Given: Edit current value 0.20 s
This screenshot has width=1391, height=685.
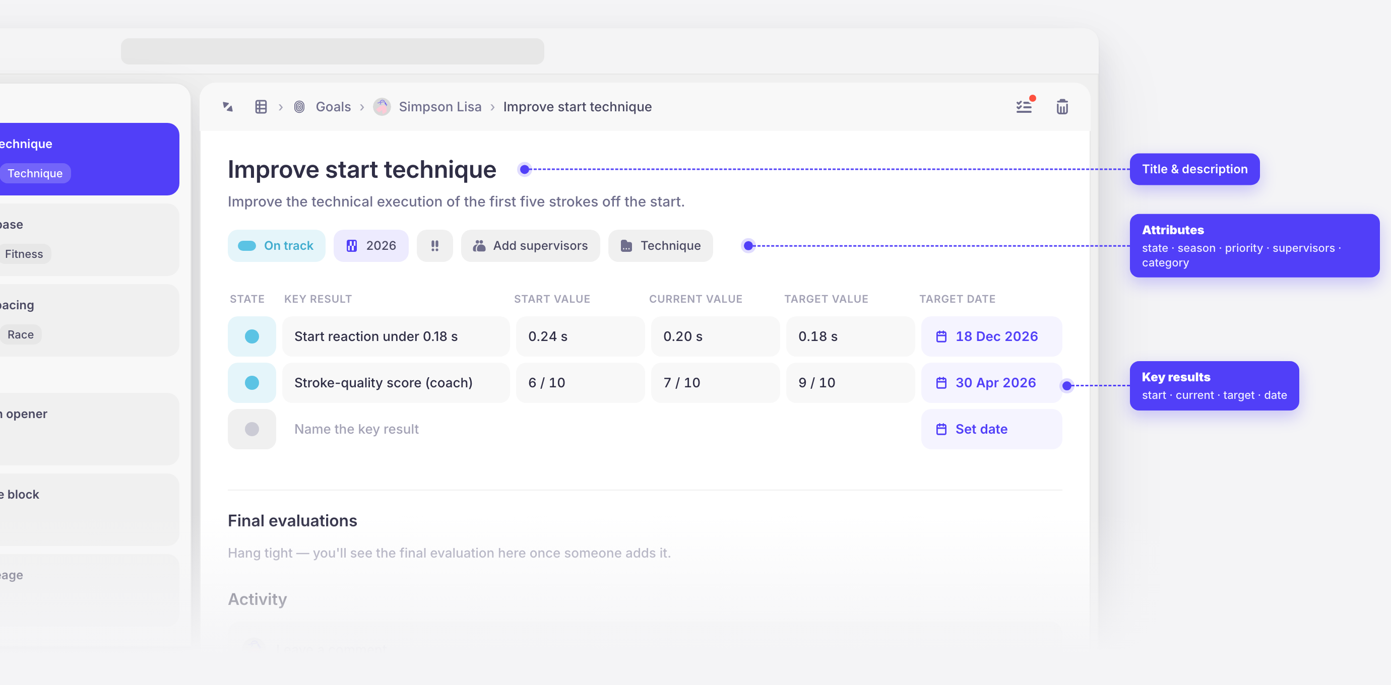Looking at the screenshot, I should (716, 336).
